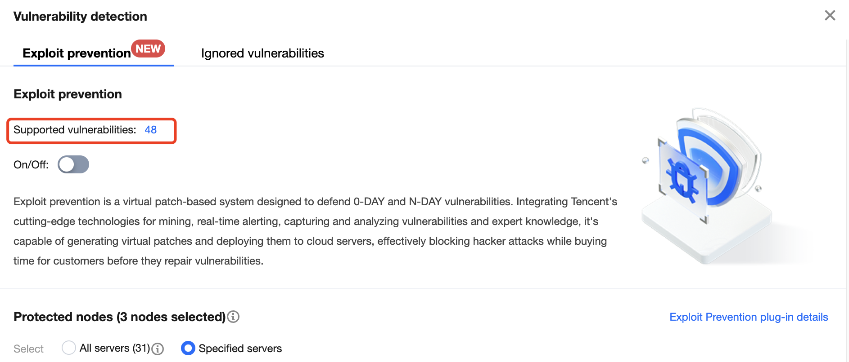This screenshot has width=849, height=362.
Task: Click the info icon after All servers (31)
Action: point(158,349)
